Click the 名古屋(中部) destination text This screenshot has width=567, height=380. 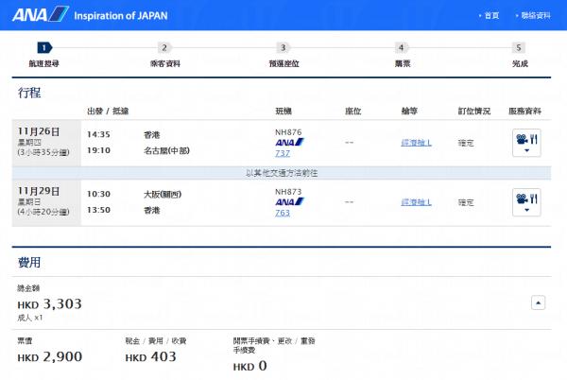coord(166,150)
